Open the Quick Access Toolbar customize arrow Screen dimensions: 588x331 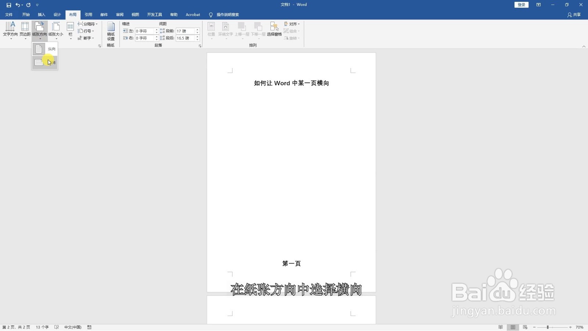(37, 5)
